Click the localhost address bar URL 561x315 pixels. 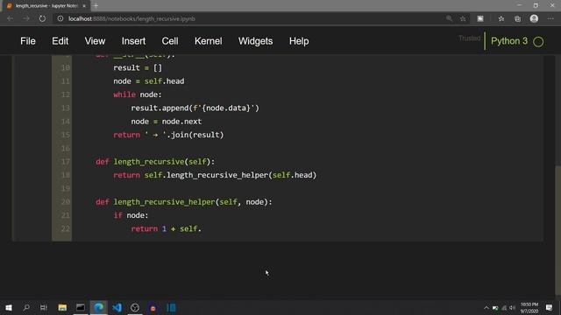point(131,18)
